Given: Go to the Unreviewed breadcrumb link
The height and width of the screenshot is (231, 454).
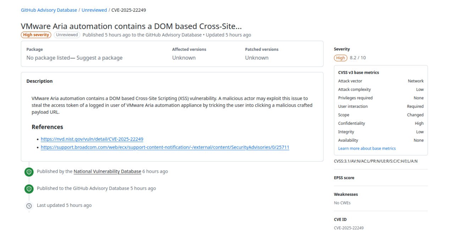Looking at the screenshot, I should pos(94,10).
